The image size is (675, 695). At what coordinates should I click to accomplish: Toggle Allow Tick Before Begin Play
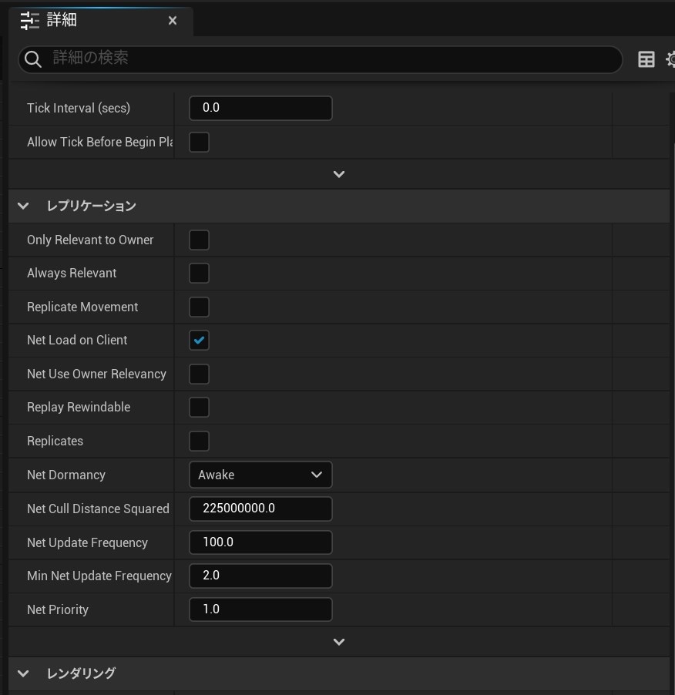(199, 142)
